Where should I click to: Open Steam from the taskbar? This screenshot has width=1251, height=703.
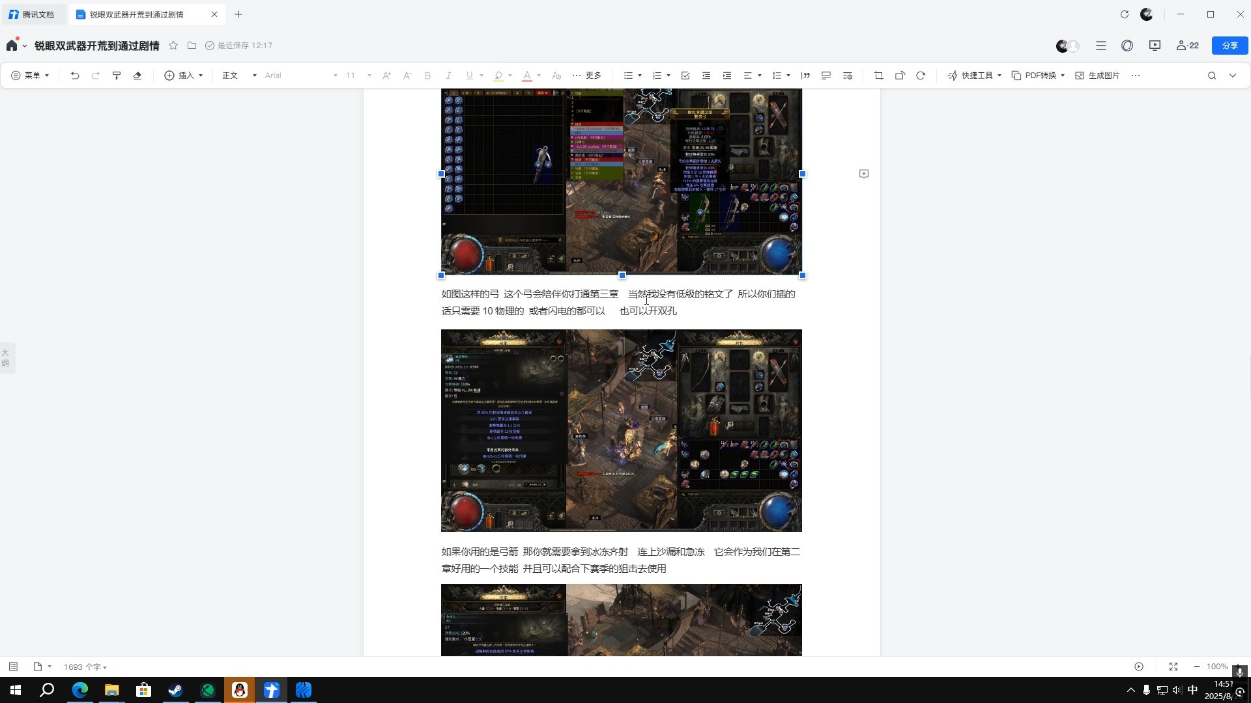175,690
